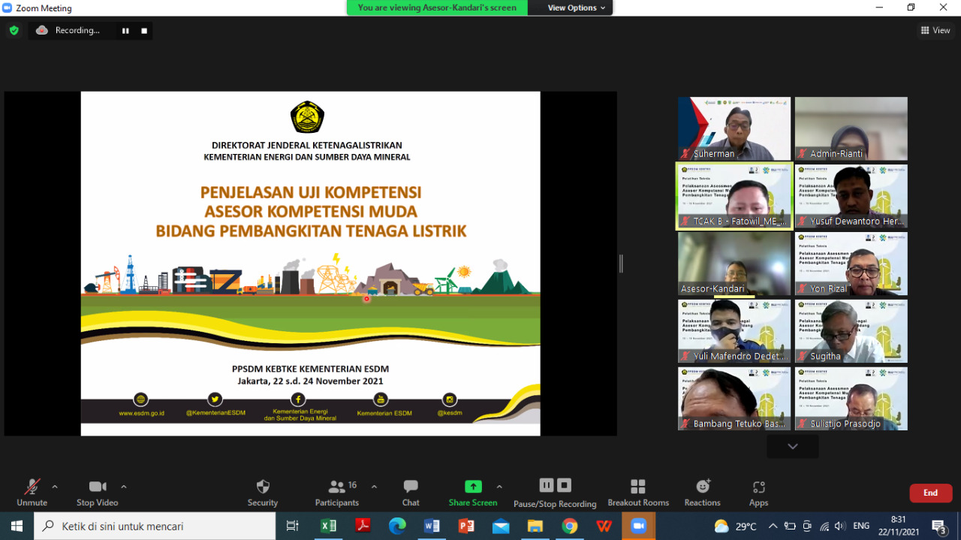The height and width of the screenshot is (540, 961).
Task: Click the @kesdm handle on the slide
Action: (x=449, y=413)
